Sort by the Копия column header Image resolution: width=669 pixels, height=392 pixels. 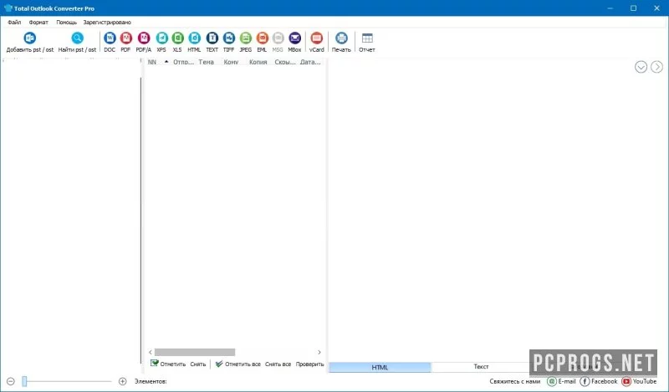[x=258, y=63]
